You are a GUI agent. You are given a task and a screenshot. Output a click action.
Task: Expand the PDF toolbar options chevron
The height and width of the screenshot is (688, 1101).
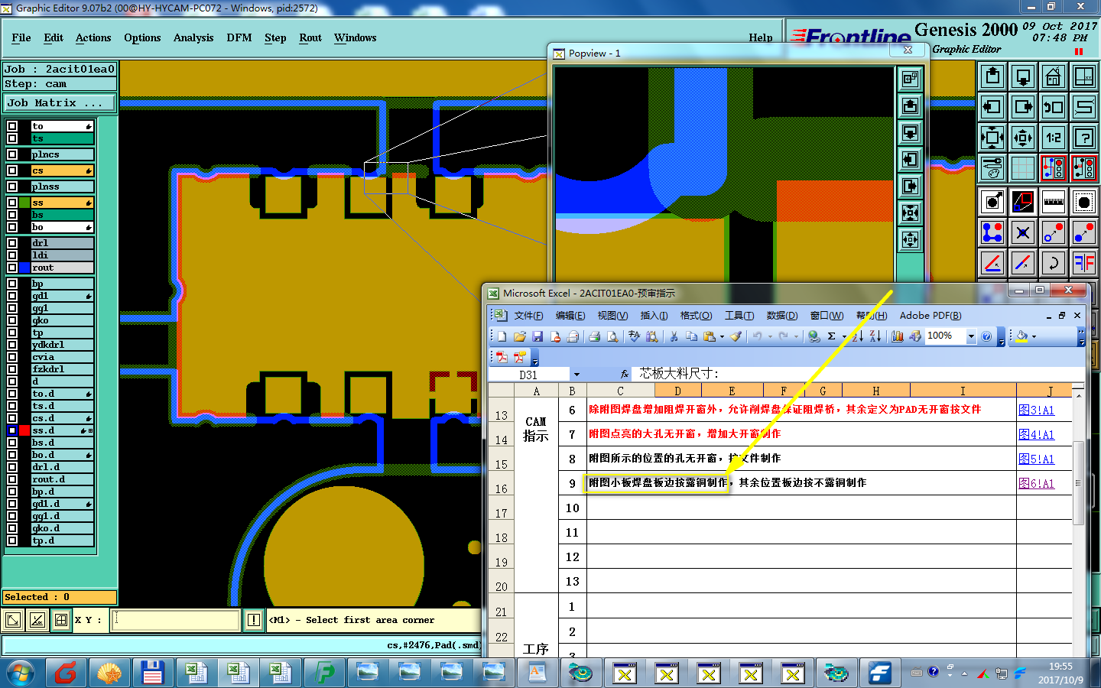[x=534, y=357]
